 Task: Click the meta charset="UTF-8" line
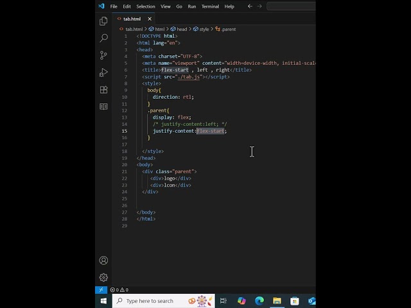pyautogui.click(x=172, y=56)
